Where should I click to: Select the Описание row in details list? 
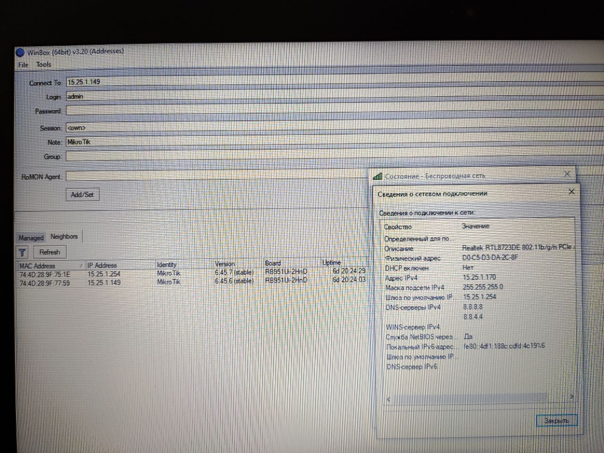pyautogui.click(x=478, y=248)
